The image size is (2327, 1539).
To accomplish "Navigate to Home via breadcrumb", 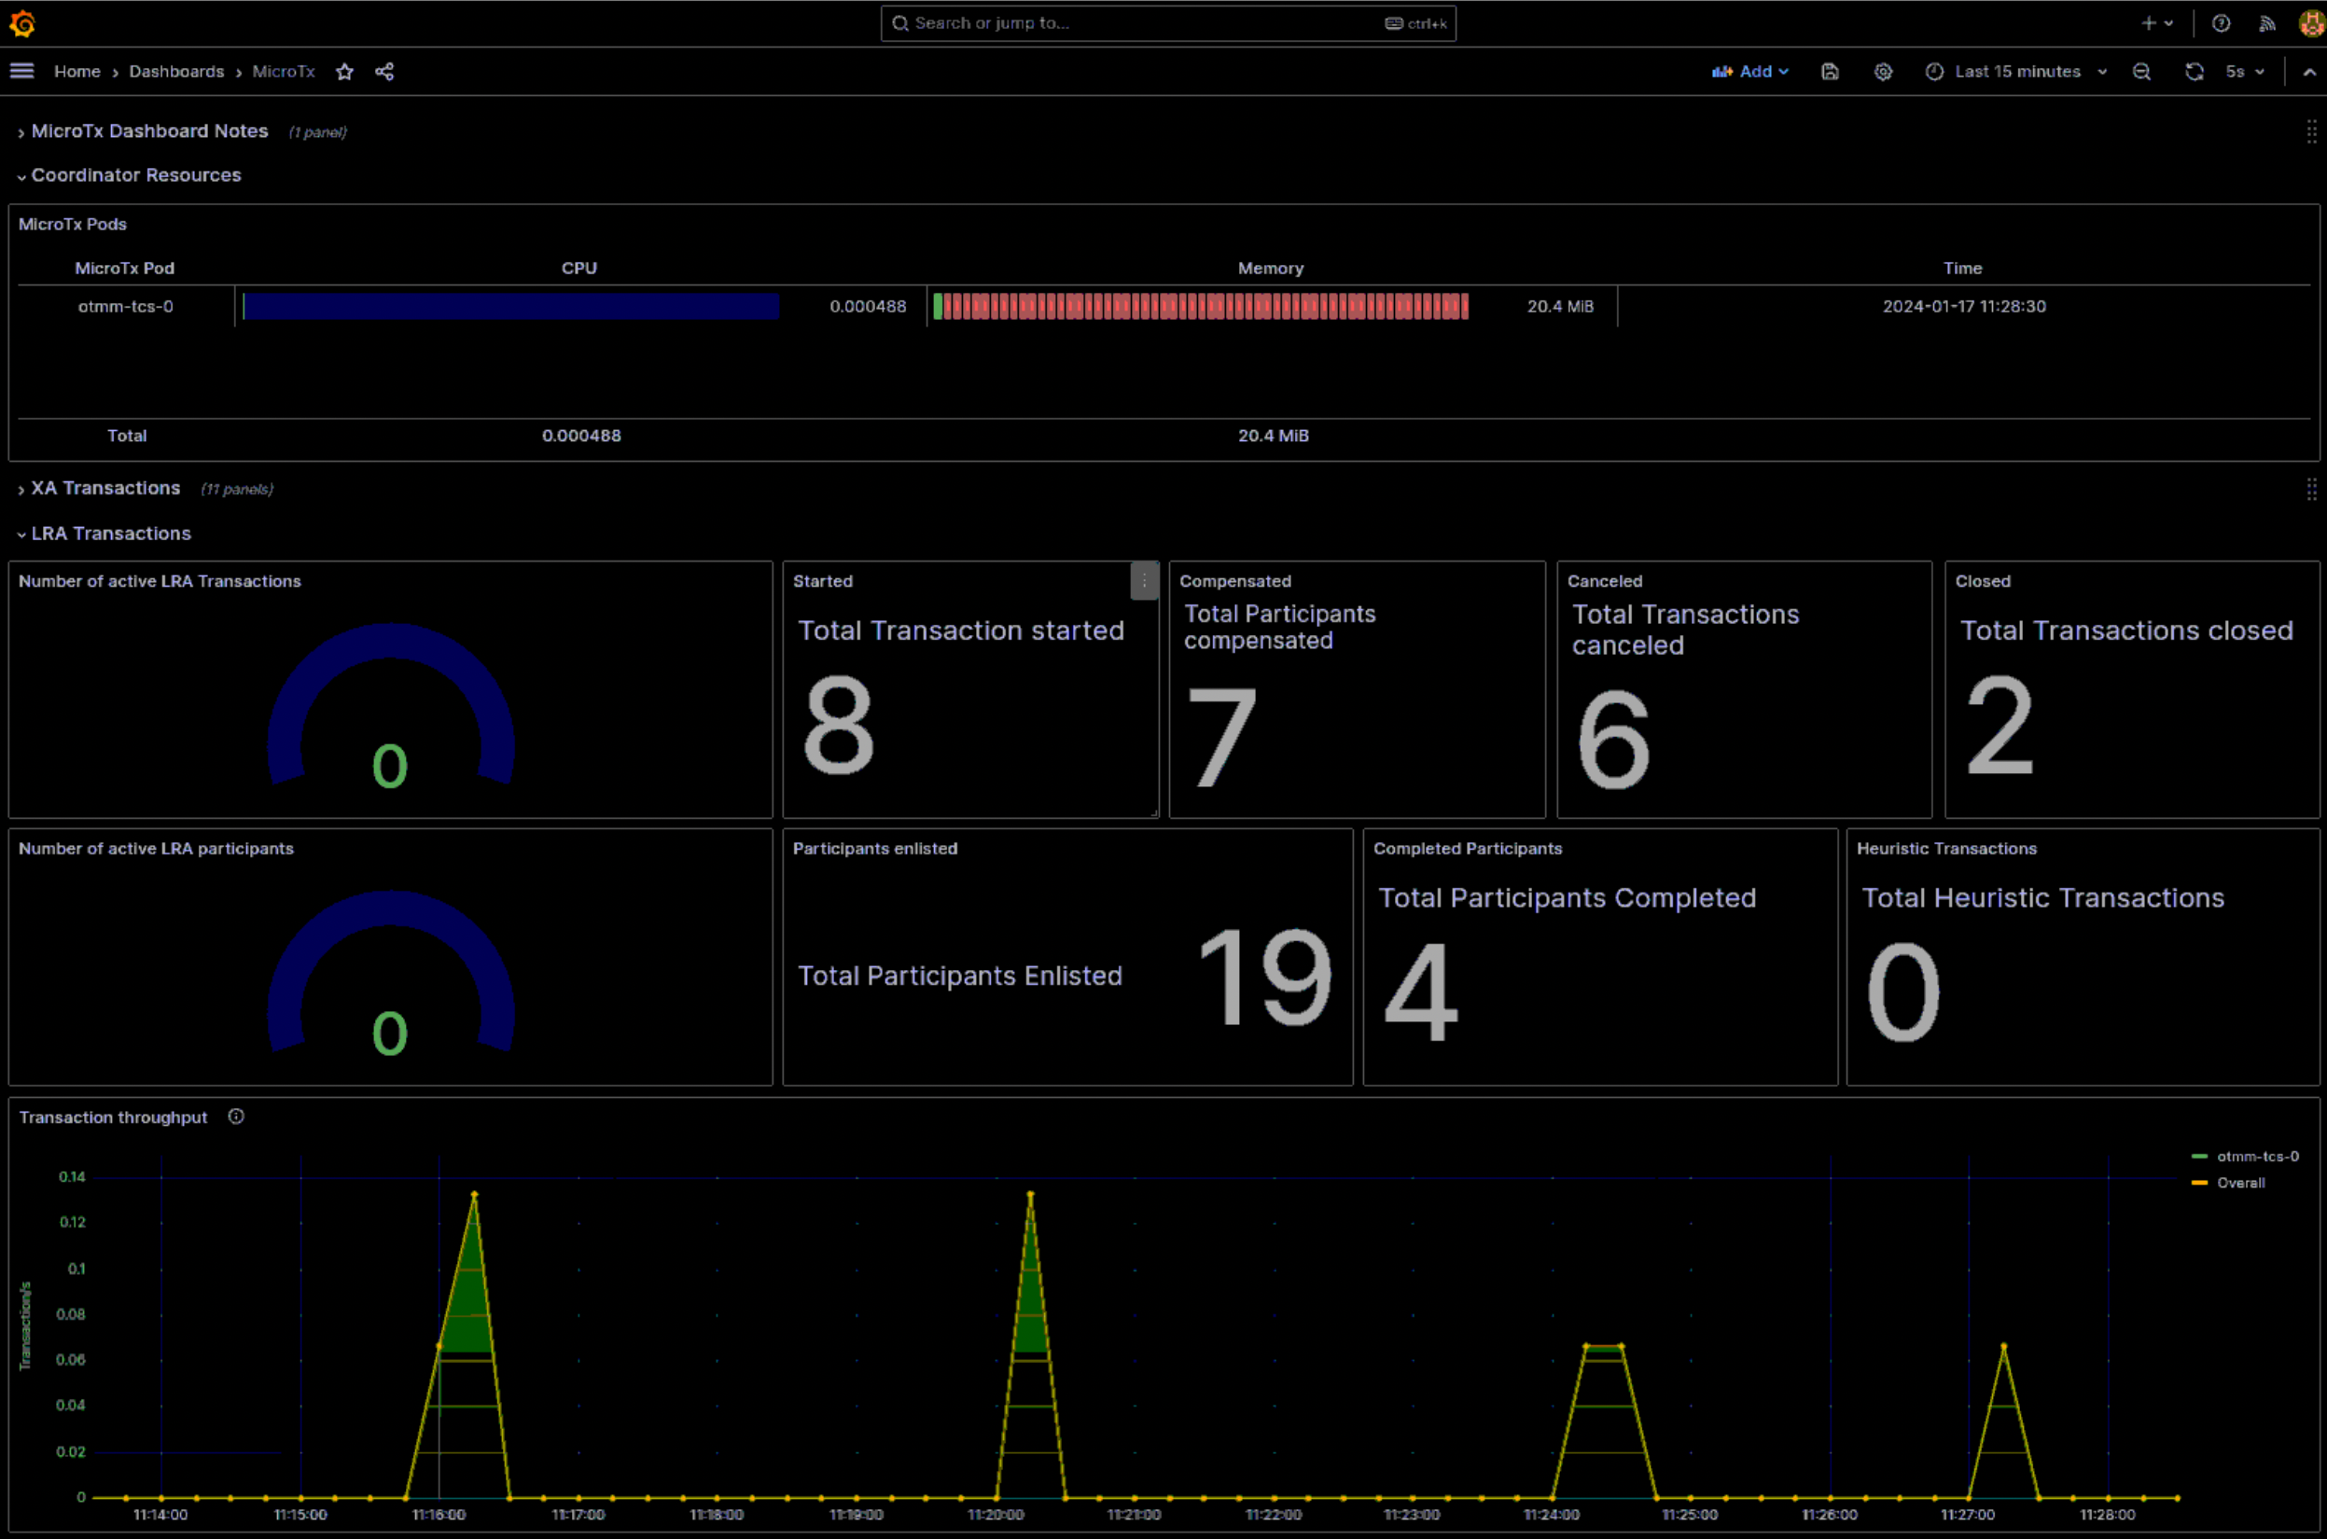I will pyautogui.click(x=77, y=71).
